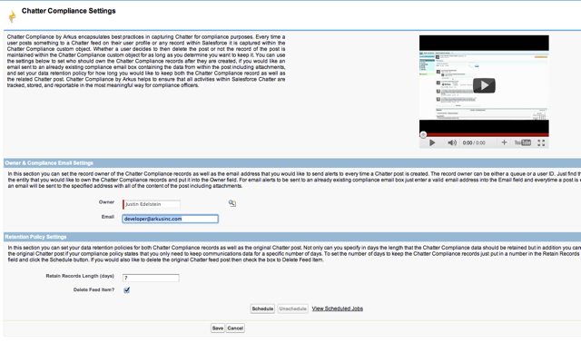Screen dimensions: 581x343
Task: Mute the video using the speaker icon
Action: pyautogui.click(x=452, y=142)
